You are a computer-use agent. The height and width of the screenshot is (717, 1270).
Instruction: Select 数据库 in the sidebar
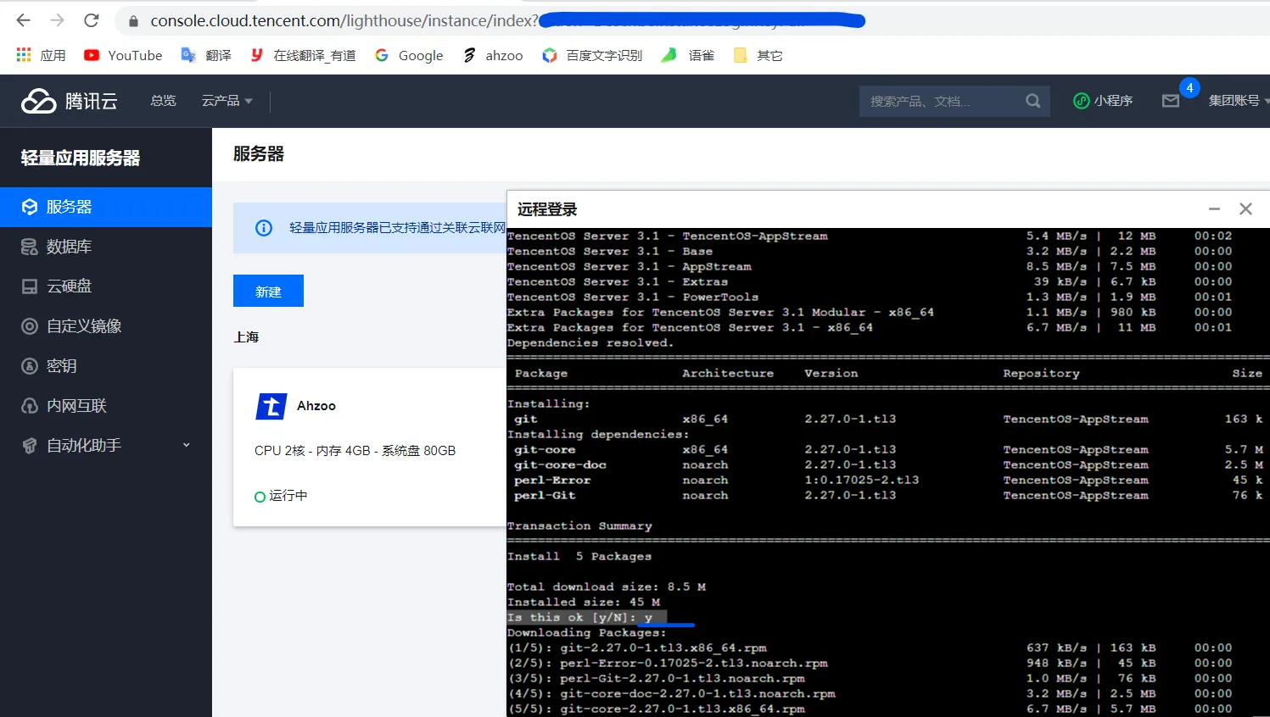point(69,247)
